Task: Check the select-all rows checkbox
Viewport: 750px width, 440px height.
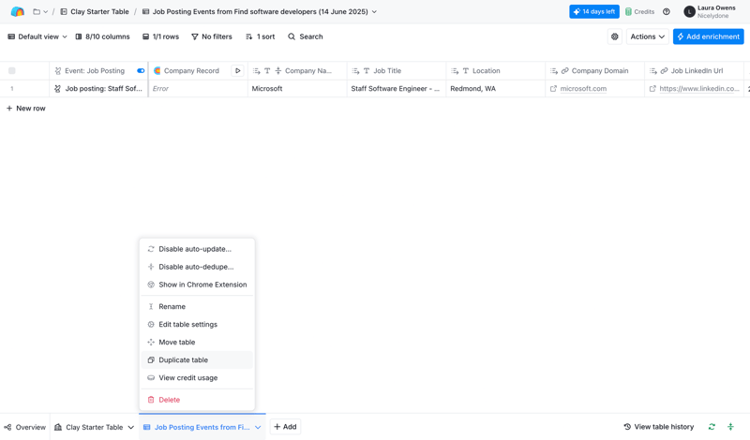Action: tap(12, 71)
